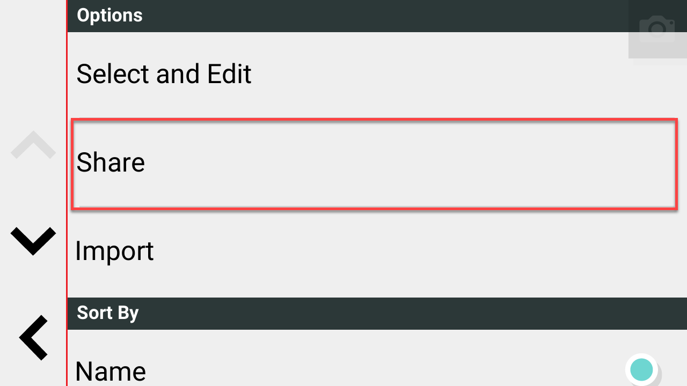Click the greyed-out up chevron arrow
This screenshot has width=687, height=386.
33,145
